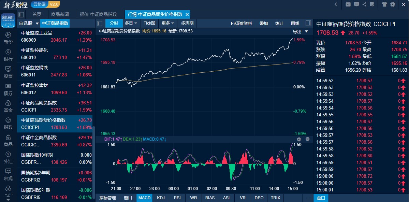Click the 窗口 button

coord(128,198)
